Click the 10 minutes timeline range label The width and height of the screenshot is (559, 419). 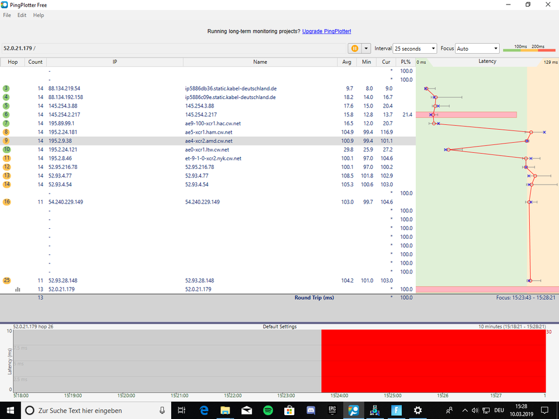tap(511, 326)
